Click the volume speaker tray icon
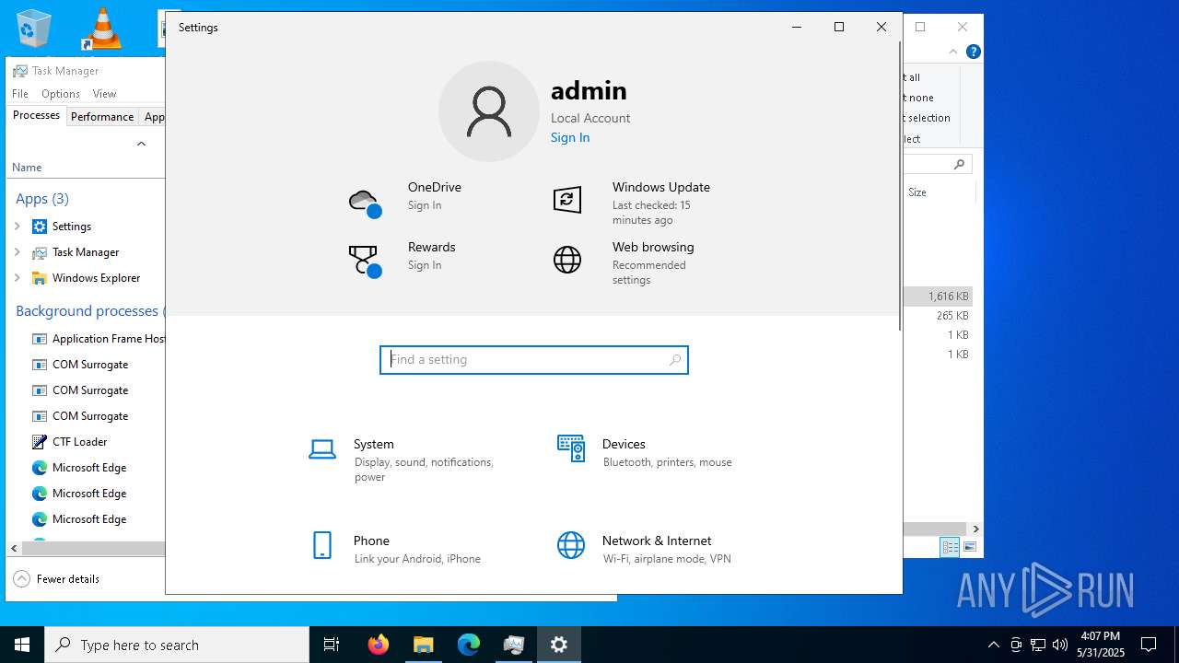Image resolution: width=1179 pixels, height=663 pixels. pyautogui.click(x=1060, y=645)
